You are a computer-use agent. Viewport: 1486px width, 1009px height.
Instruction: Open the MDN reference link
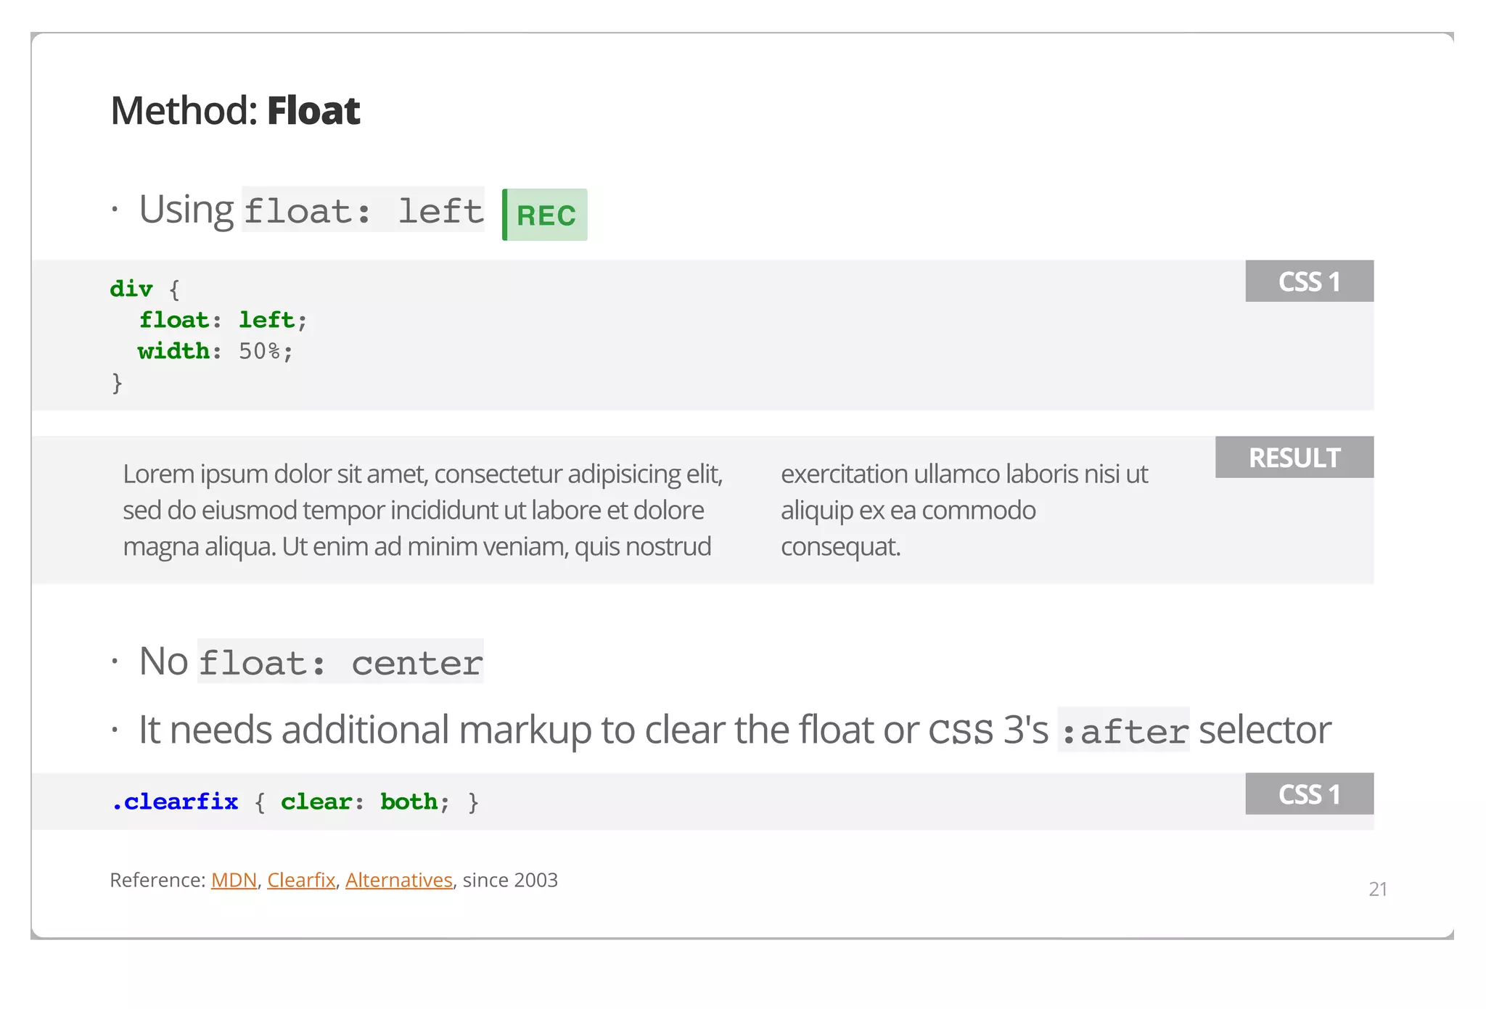tap(234, 880)
